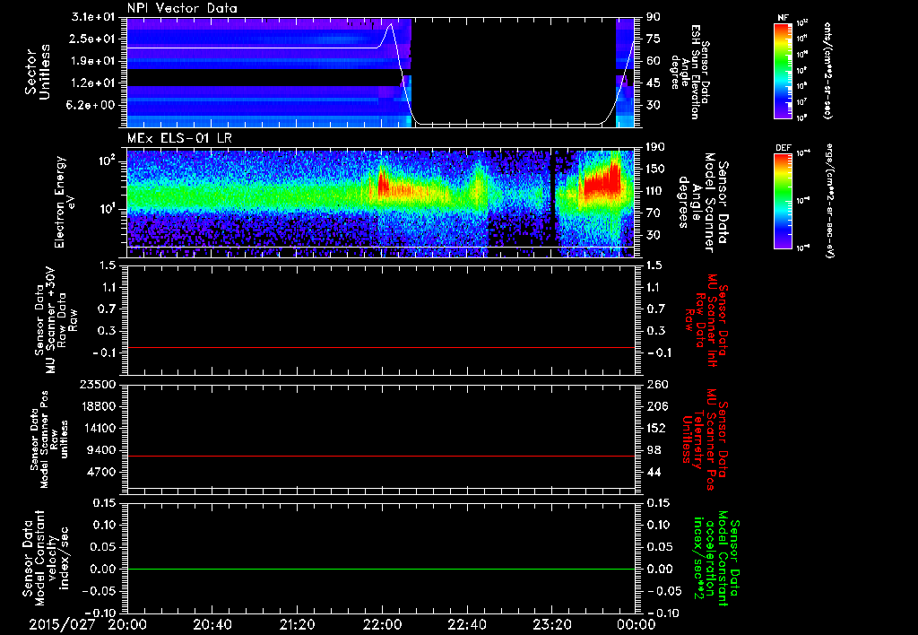Screen dimensions: 918x635
Task: Click the 20:00 time axis label
Action: (127, 624)
